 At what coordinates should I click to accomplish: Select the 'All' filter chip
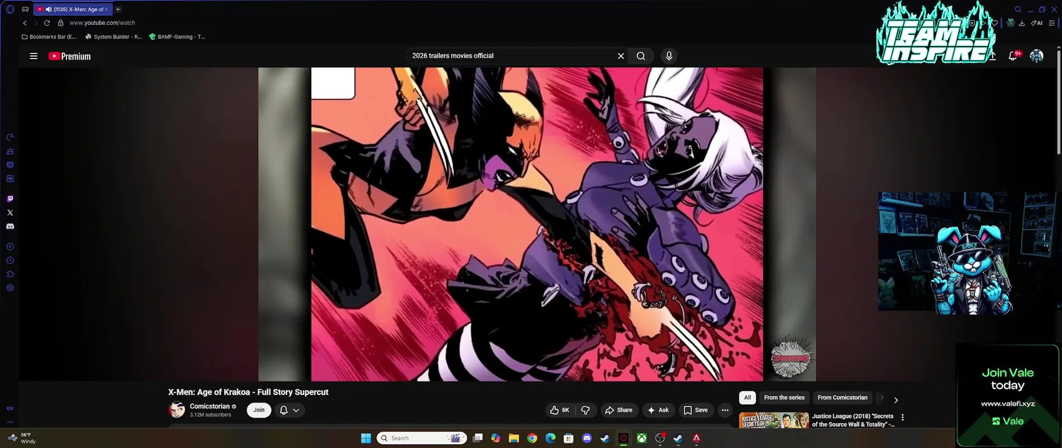pyautogui.click(x=748, y=398)
